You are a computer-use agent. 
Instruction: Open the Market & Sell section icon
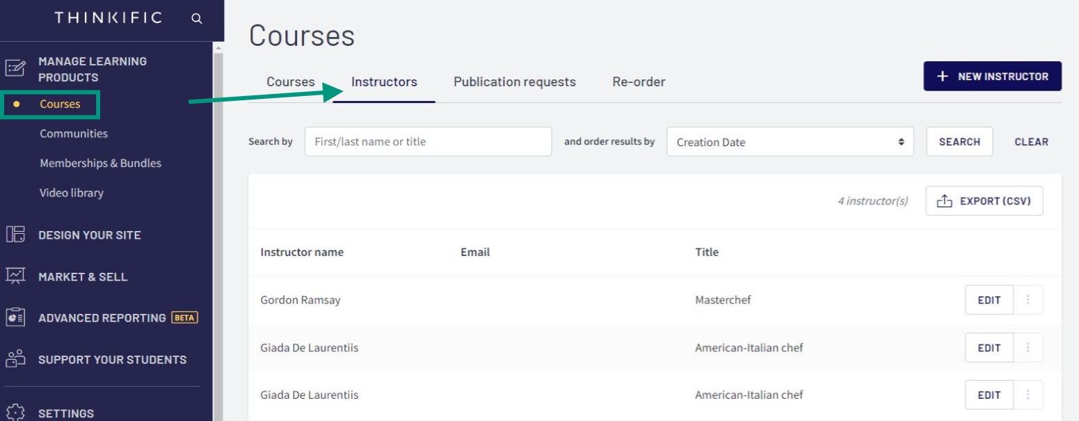pos(15,276)
